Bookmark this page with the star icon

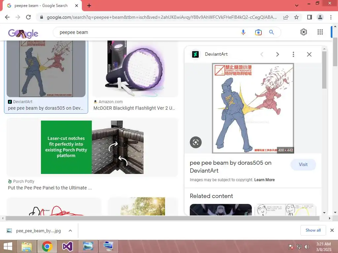[296, 17]
